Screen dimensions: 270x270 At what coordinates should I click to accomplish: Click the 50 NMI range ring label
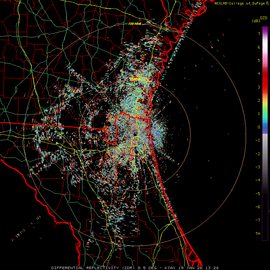(x=135, y=79)
